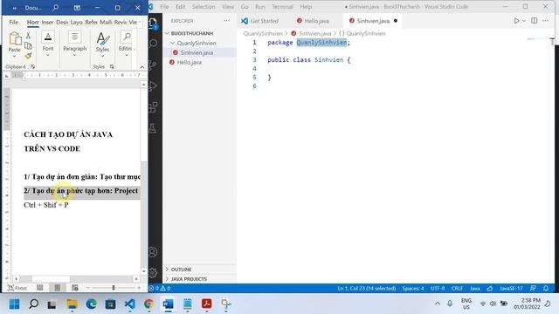Open the Terminal menu in VS Code
This screenshot has height=314, width=559.
click(x=282, y=7)
